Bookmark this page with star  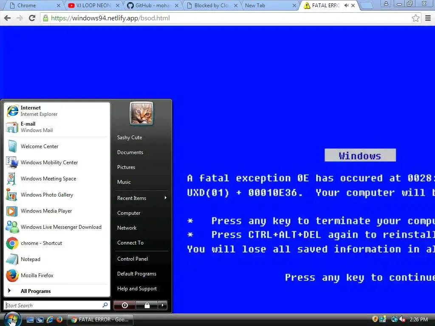[x=415, y=18]
